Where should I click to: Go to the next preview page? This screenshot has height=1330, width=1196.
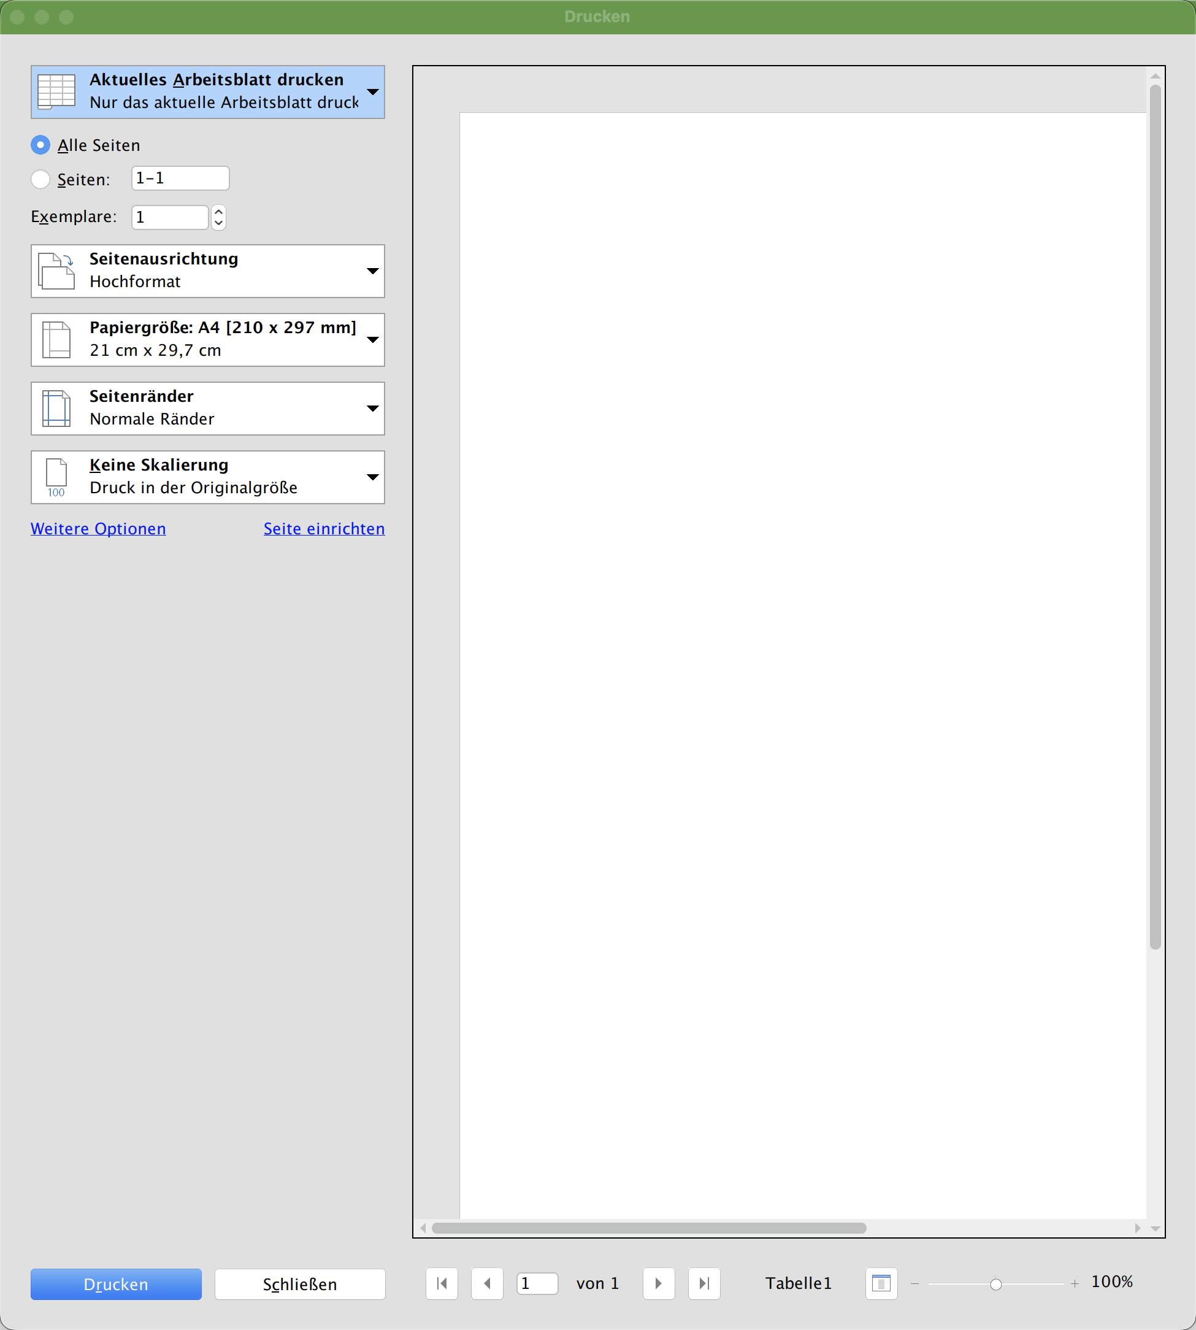(x=659, y=1283)
